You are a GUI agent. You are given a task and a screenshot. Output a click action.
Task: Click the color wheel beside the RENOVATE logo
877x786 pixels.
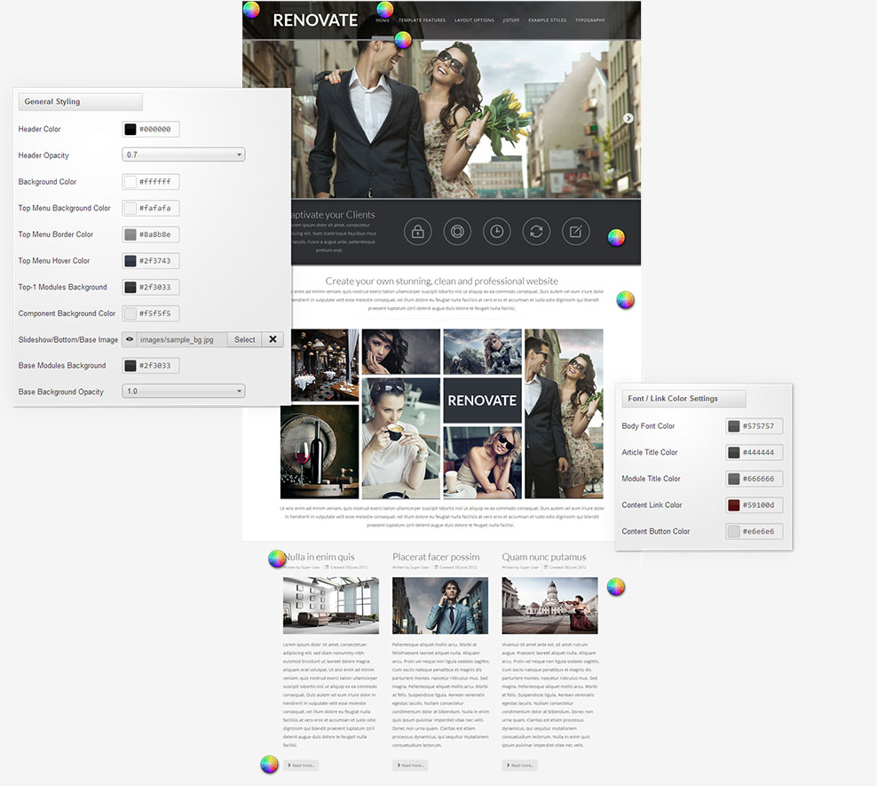(x=251, y=11)
